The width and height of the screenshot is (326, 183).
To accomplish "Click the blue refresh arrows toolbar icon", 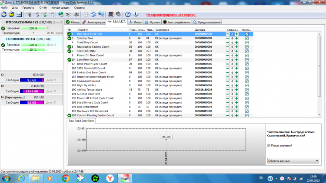I will pyautogui.click(x=4, y=14).
